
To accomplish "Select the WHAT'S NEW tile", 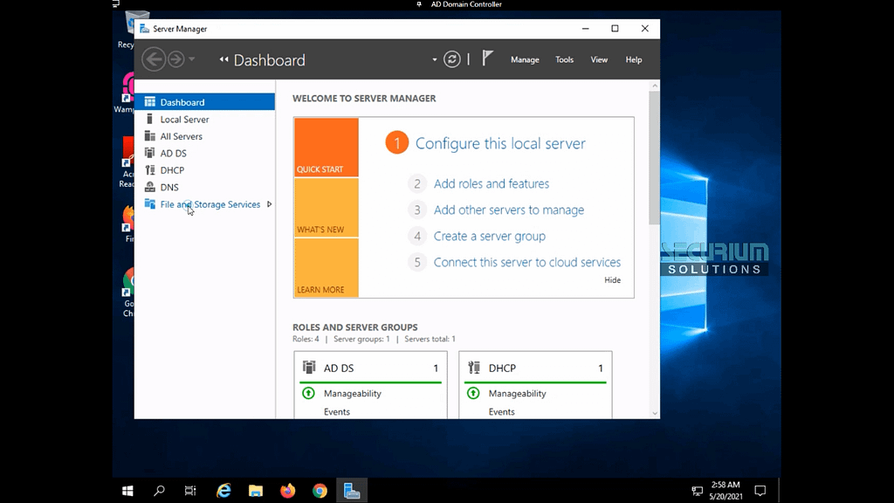I will 327,207.
